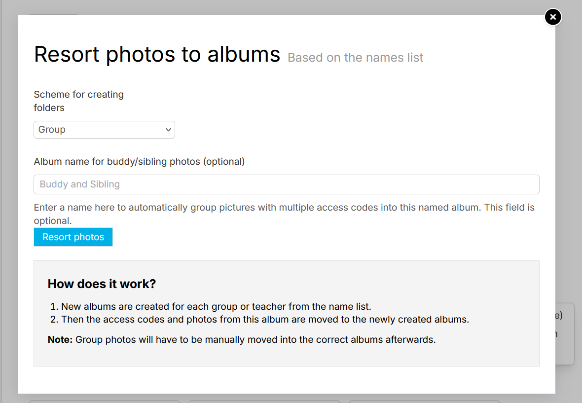Click the blue Resort photos button
Viewport: 582px width, 403px height.
(73, 237)
